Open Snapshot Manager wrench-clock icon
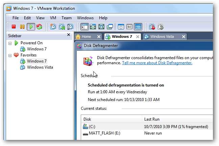 70,27
